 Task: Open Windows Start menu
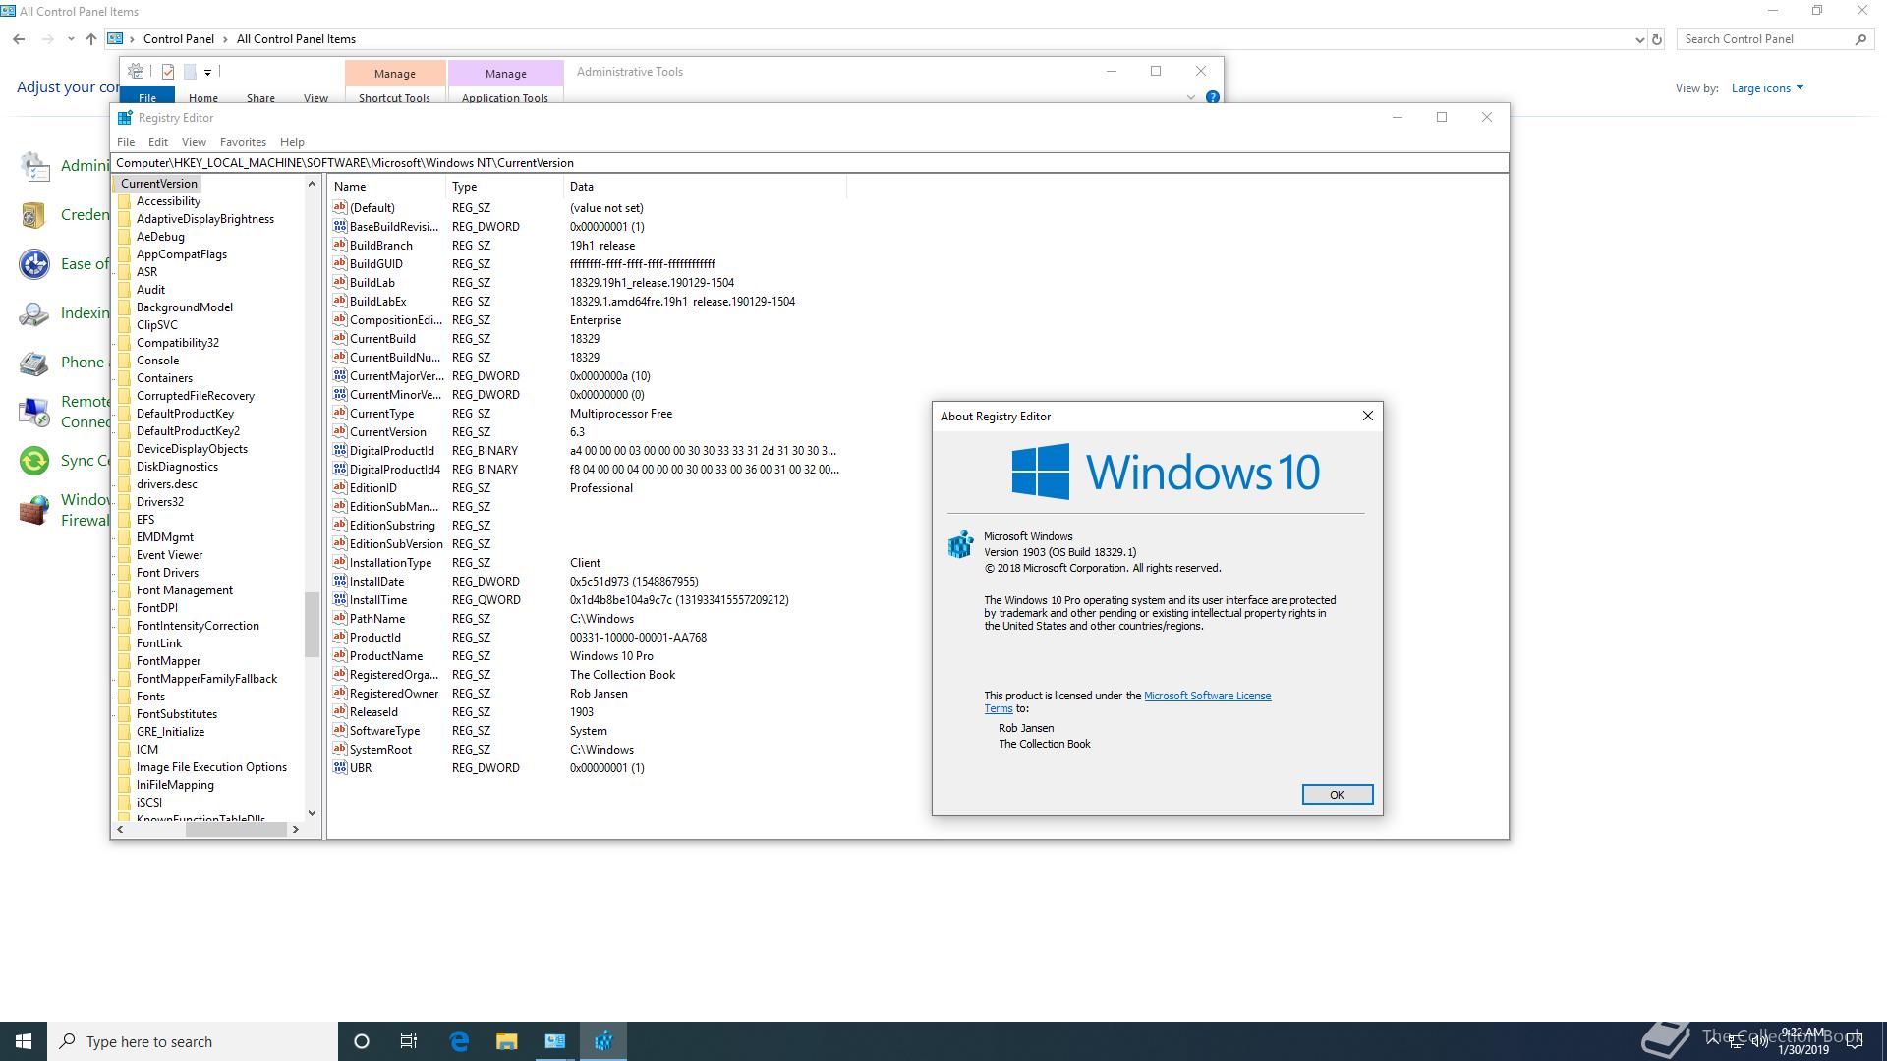pos(24,1041)
